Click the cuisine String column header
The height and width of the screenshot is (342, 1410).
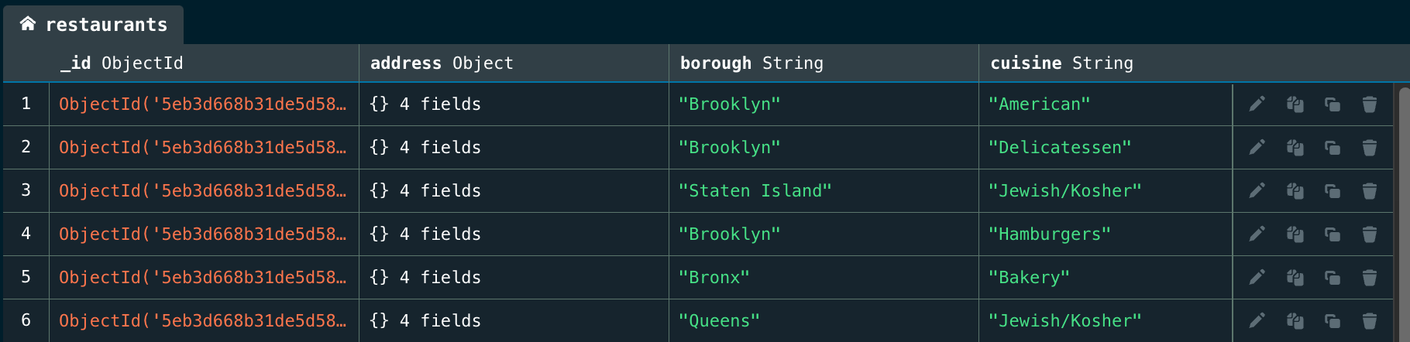tap(1061, 63)
